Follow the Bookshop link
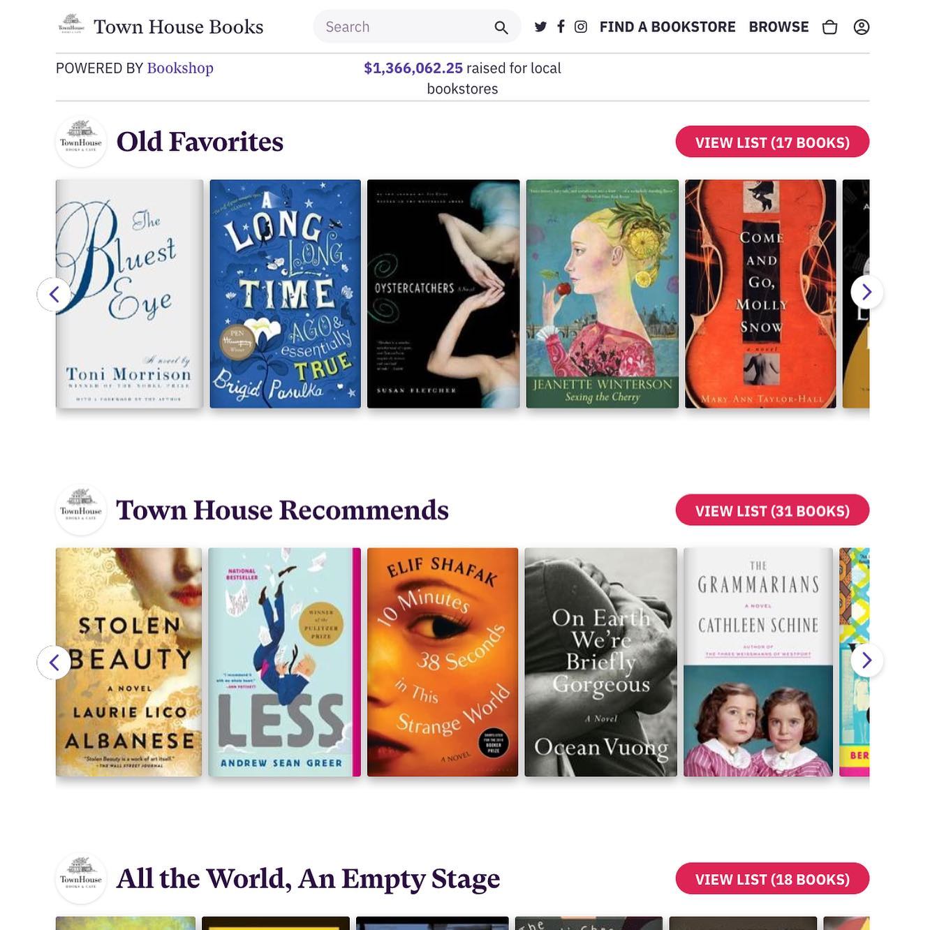930x930 pixels. pyautogui.click(x=180, y=68)
